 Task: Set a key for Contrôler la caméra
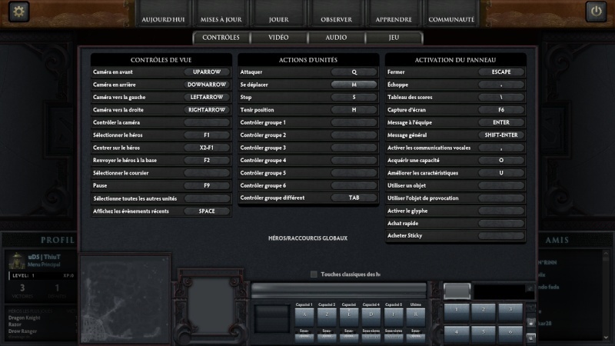click(x=207, y=122)
